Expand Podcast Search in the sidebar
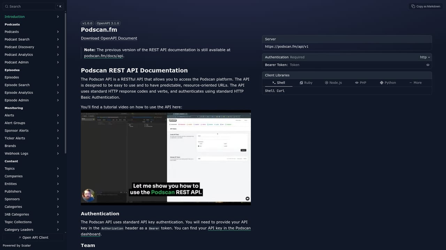 point(58,40)
